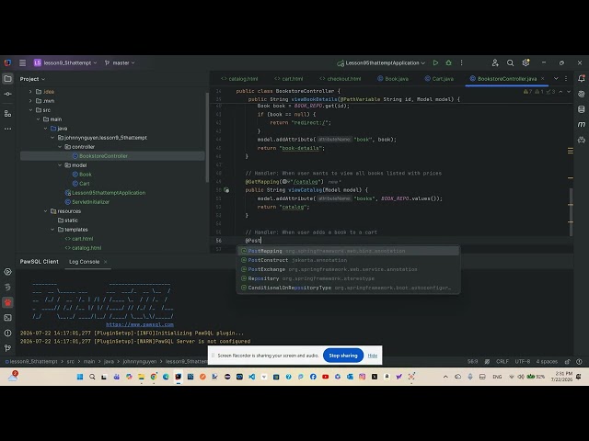Click the gutter icon beside viewCatalog
This screenshot has height=441, width=589.
tap(226, 190)
